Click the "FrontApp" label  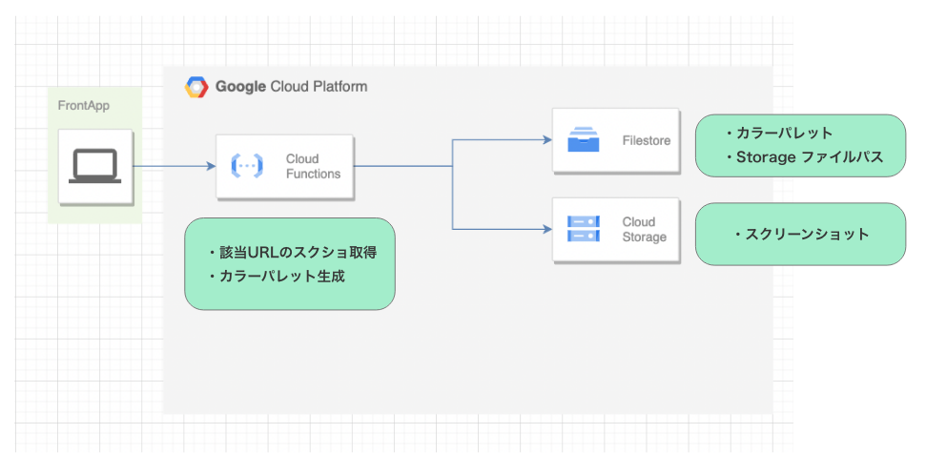point(83,106)
